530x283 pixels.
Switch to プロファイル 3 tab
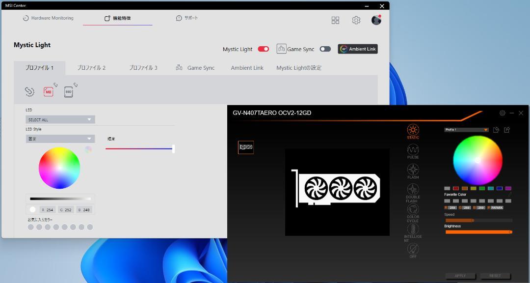(143, 68)
